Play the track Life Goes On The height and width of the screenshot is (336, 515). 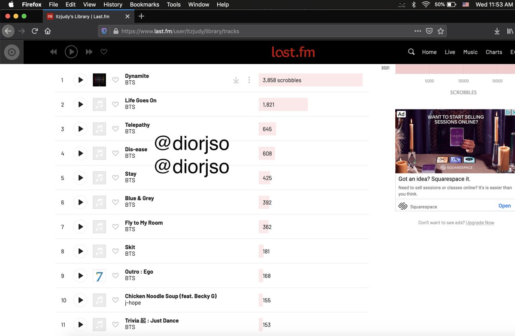[x=80, y=104]
